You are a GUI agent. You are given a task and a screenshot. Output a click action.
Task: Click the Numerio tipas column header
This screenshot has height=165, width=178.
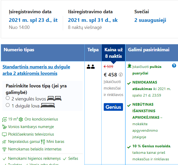tap(42, 53)
